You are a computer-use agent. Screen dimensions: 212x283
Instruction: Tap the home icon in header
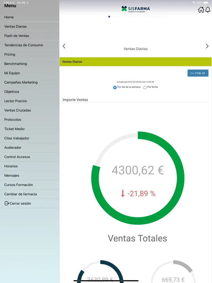click(x=201, y=10)
